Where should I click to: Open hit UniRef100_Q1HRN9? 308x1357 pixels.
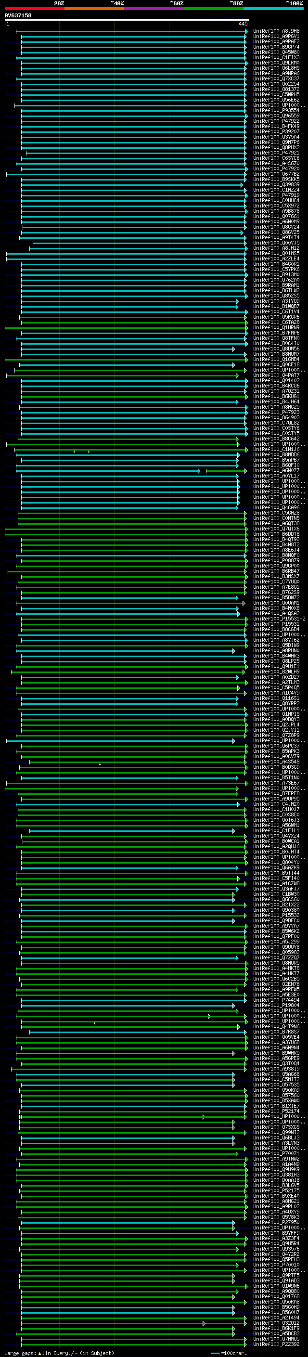pos(276,328)
